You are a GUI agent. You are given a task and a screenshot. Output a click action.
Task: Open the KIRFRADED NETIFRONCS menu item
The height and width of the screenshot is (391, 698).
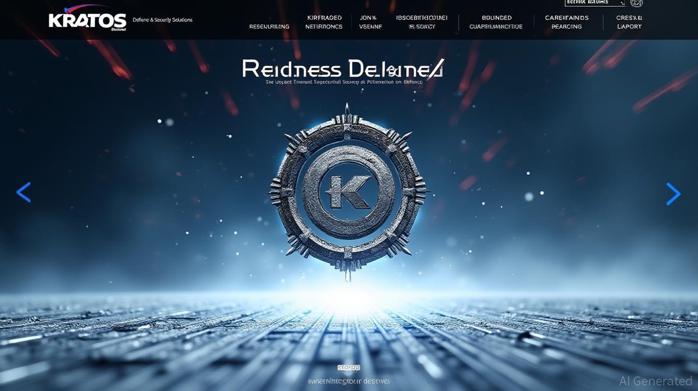[x=324, y=22]
